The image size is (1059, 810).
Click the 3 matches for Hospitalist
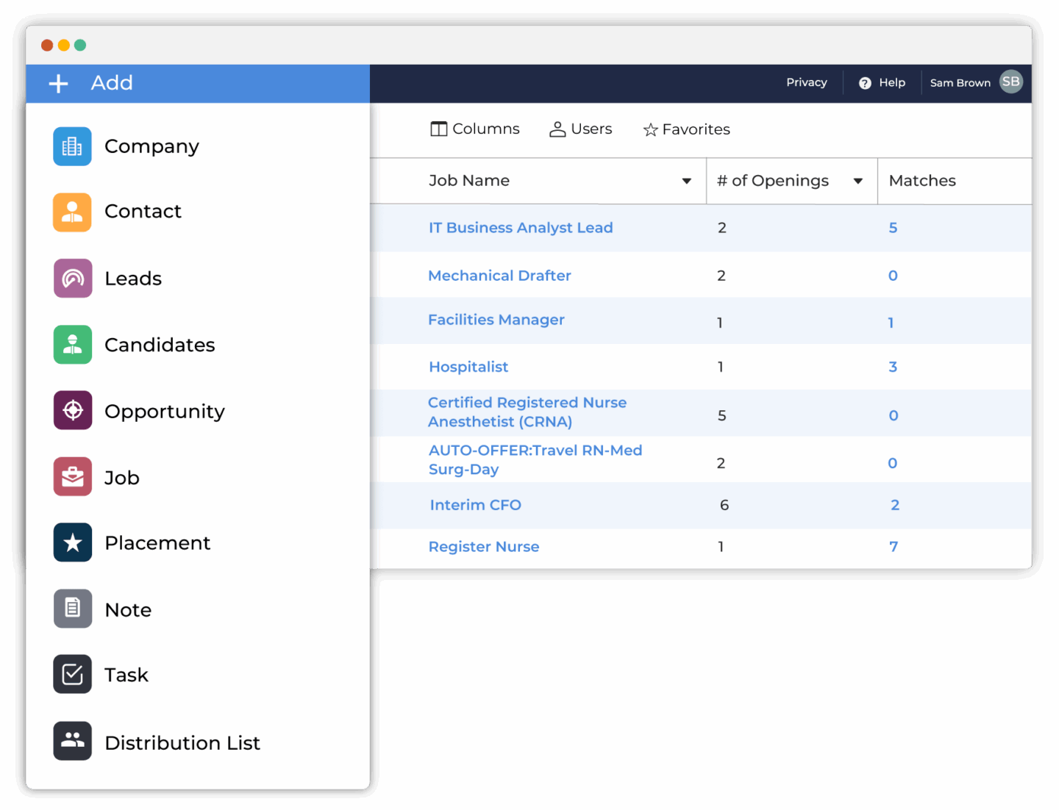pos(893,367)
